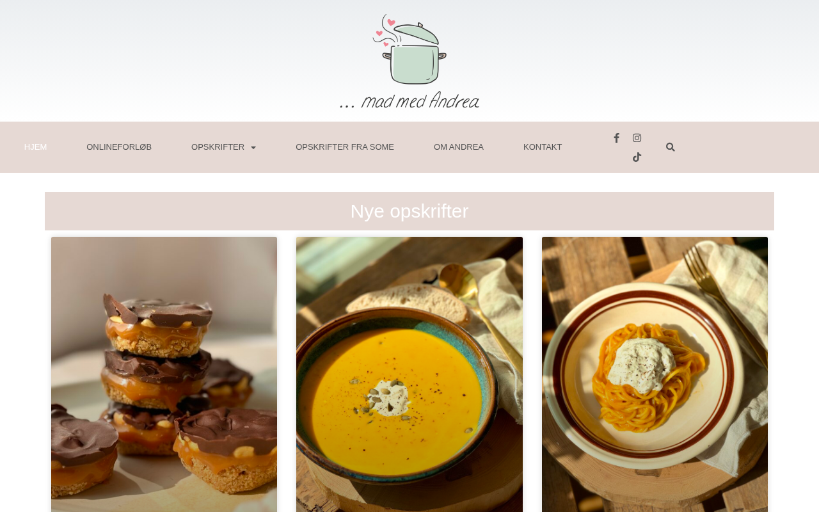
Task: Click the Nye opskrifter heading
Action: pyautogui.click(x=409, y=211)
